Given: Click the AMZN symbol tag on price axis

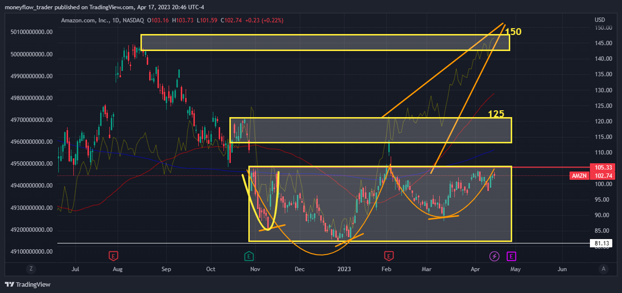Looking at the screenshot, I should tap(578, 176).
